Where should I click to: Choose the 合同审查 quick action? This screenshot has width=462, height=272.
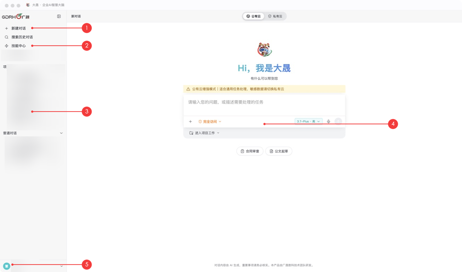250,151
